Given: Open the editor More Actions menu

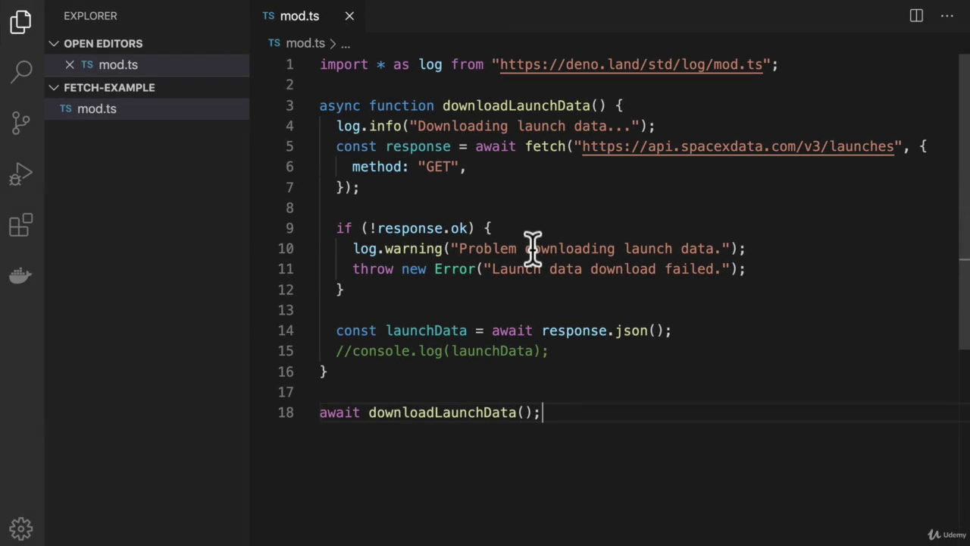Looking at the screenshot, I should (x=947, y=16).
